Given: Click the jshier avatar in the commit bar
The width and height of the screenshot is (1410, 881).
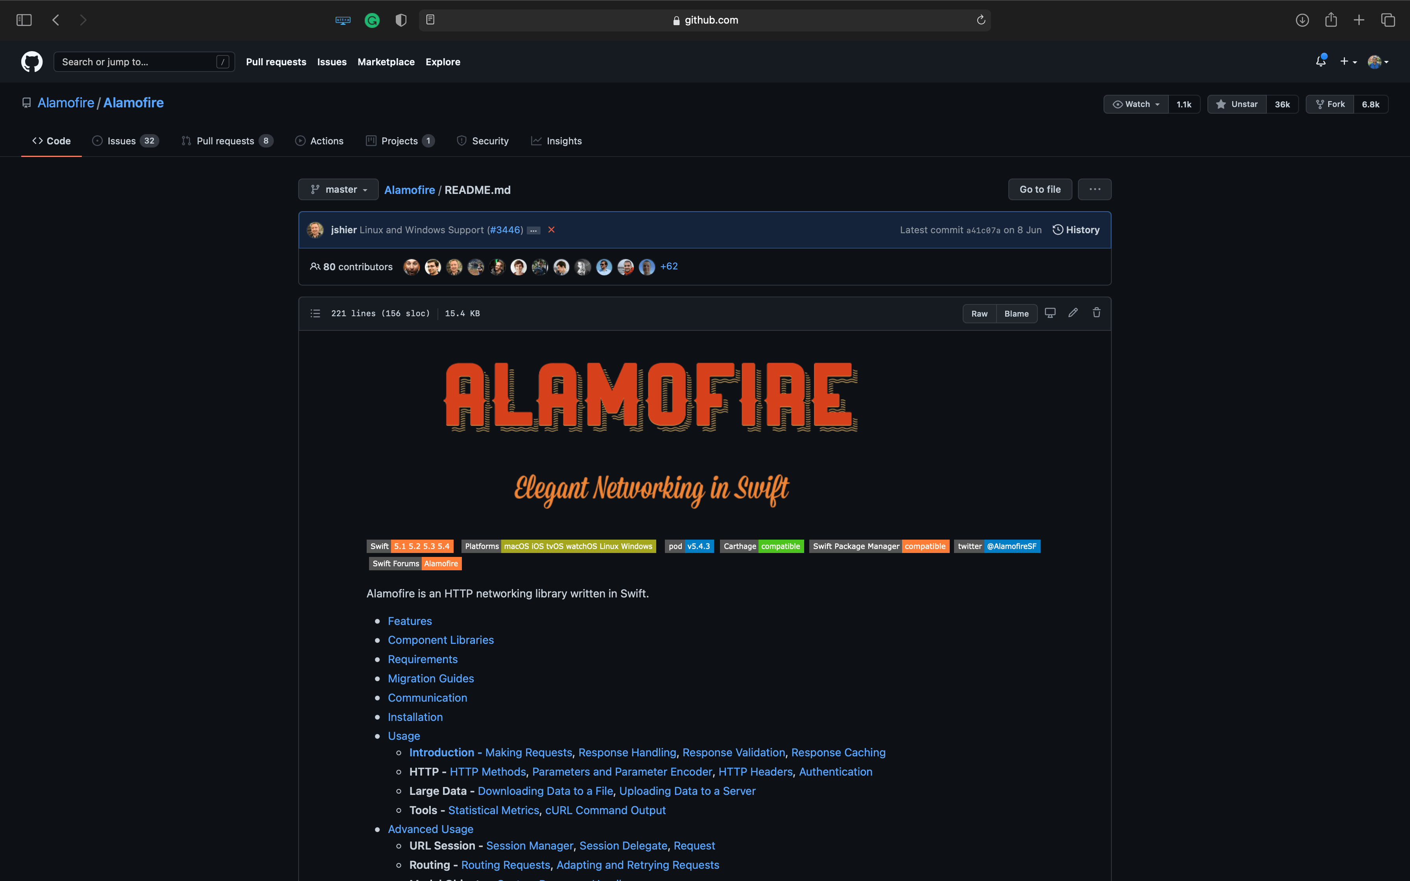Looking at the screenshot, I should coord(315,230).
